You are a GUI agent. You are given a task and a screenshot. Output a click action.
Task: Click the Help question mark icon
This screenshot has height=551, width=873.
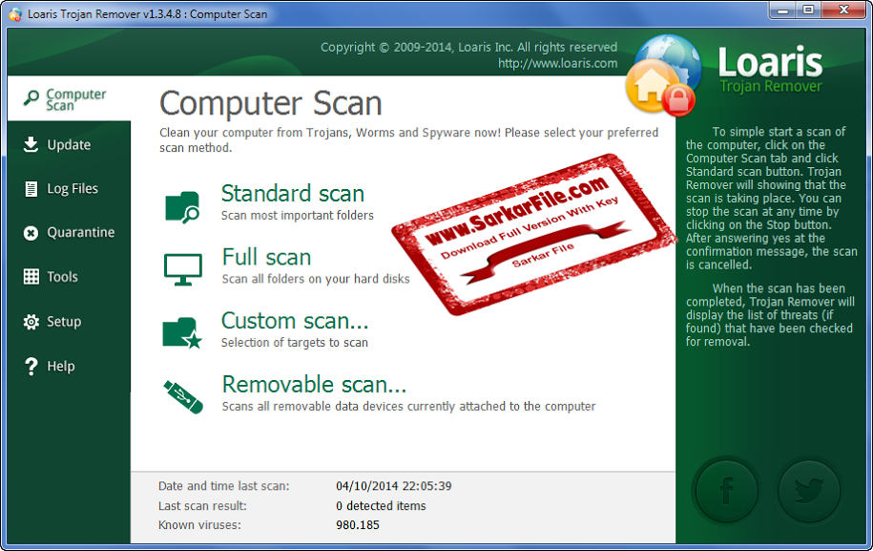31,366
